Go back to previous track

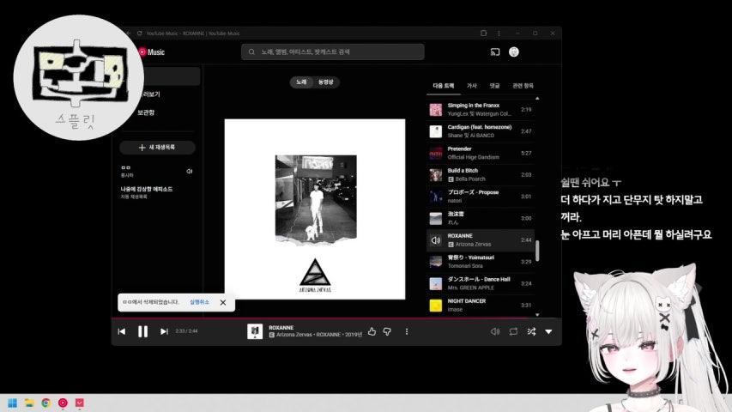pos(122,331)
